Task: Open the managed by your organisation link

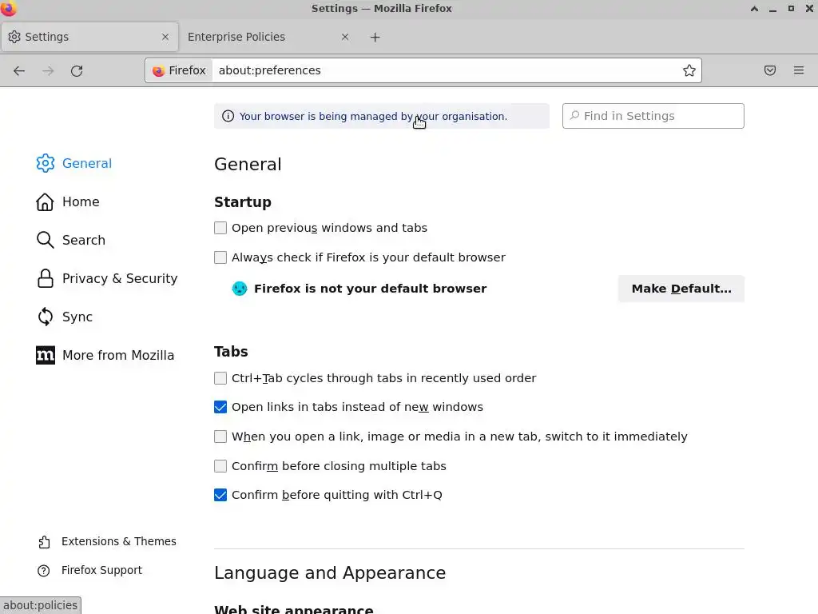Action: [x=373, y=116]
